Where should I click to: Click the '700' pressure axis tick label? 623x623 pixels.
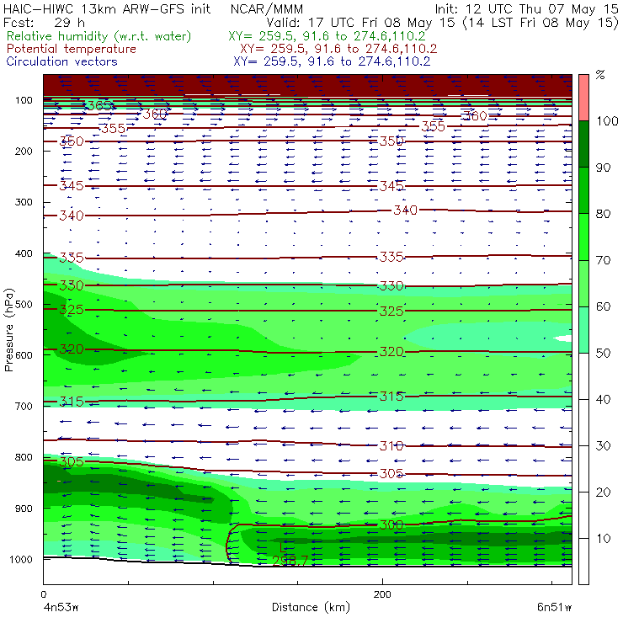[24, 407]
